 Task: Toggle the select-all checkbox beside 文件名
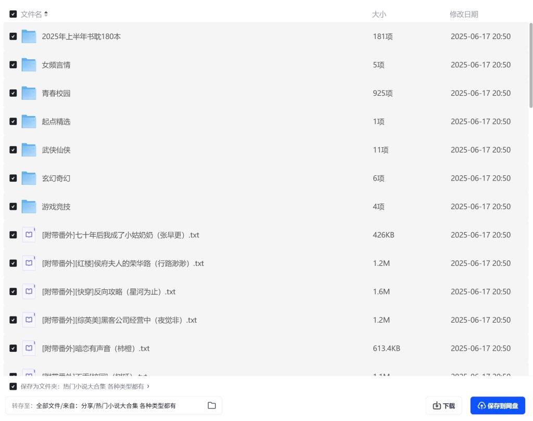[x=13, y=14]
